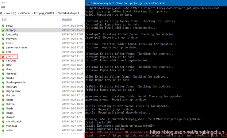Viewport: 227px width, 138px height.
Task: Select the FFmpeg folder name
Action: coord(11,30)
